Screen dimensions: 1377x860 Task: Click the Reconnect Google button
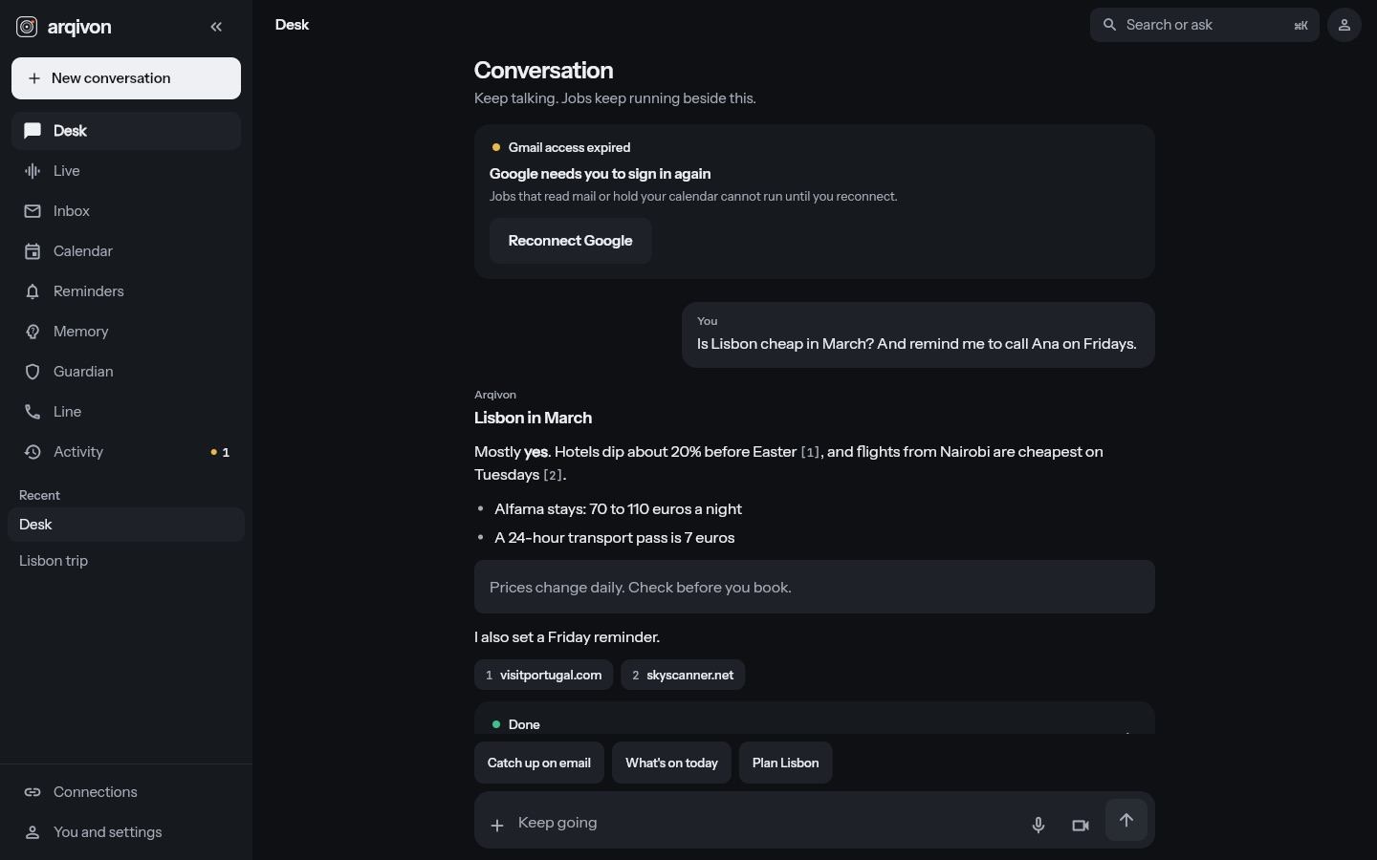tap(571, 241)
